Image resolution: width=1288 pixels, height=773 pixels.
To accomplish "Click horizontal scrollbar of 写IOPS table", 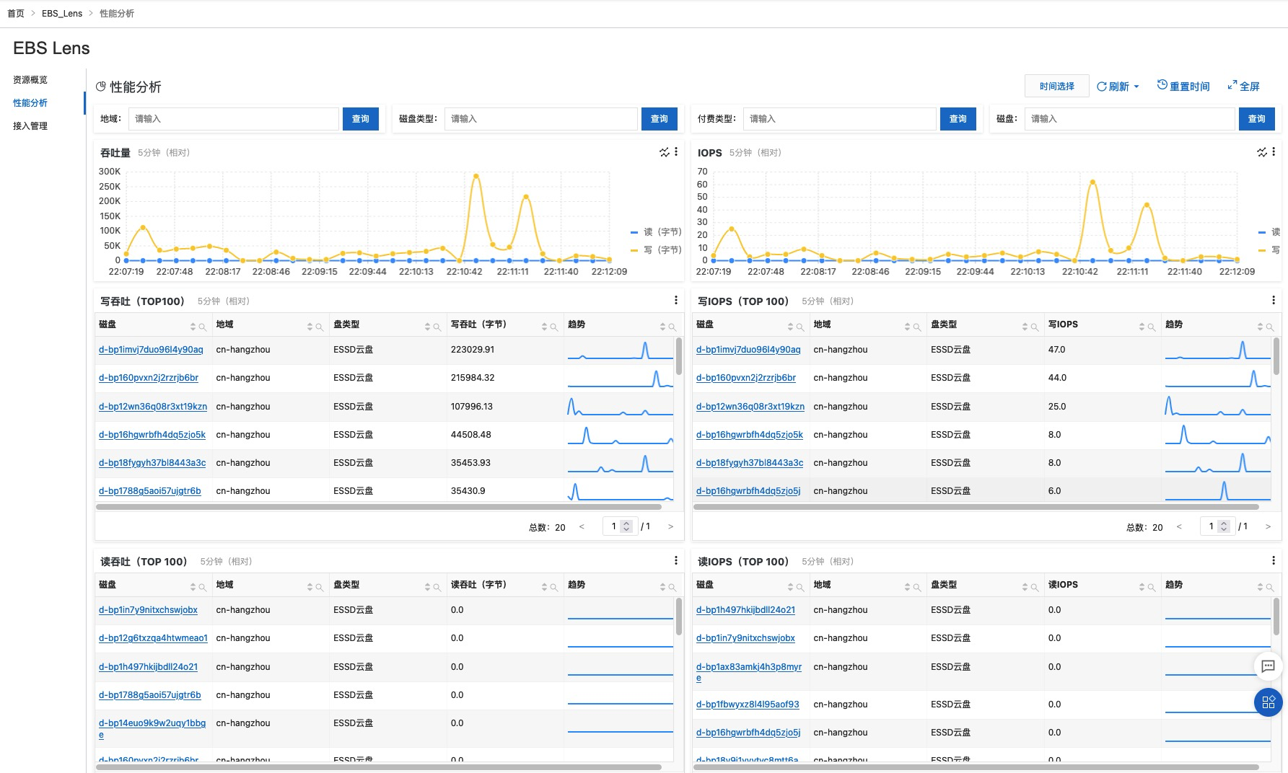I will tap(976, 507).
